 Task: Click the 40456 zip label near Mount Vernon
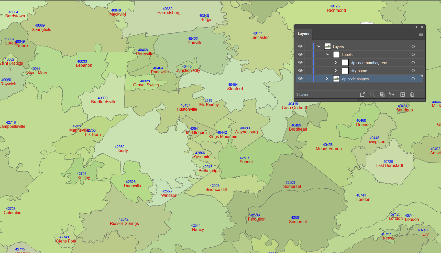[x=328, y=145]
